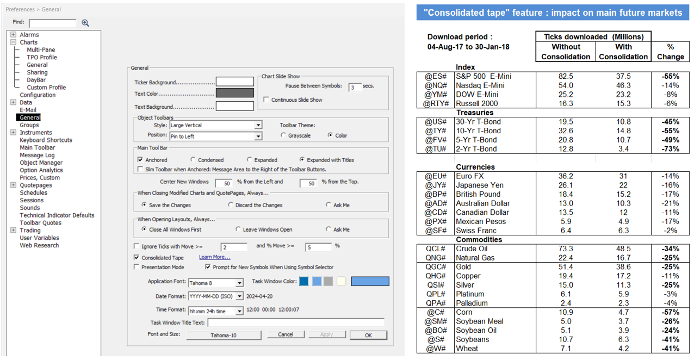The height and width of the screenshot is (360, 694).
Task: Expand the Trading tree node
Action: (13, 231)
